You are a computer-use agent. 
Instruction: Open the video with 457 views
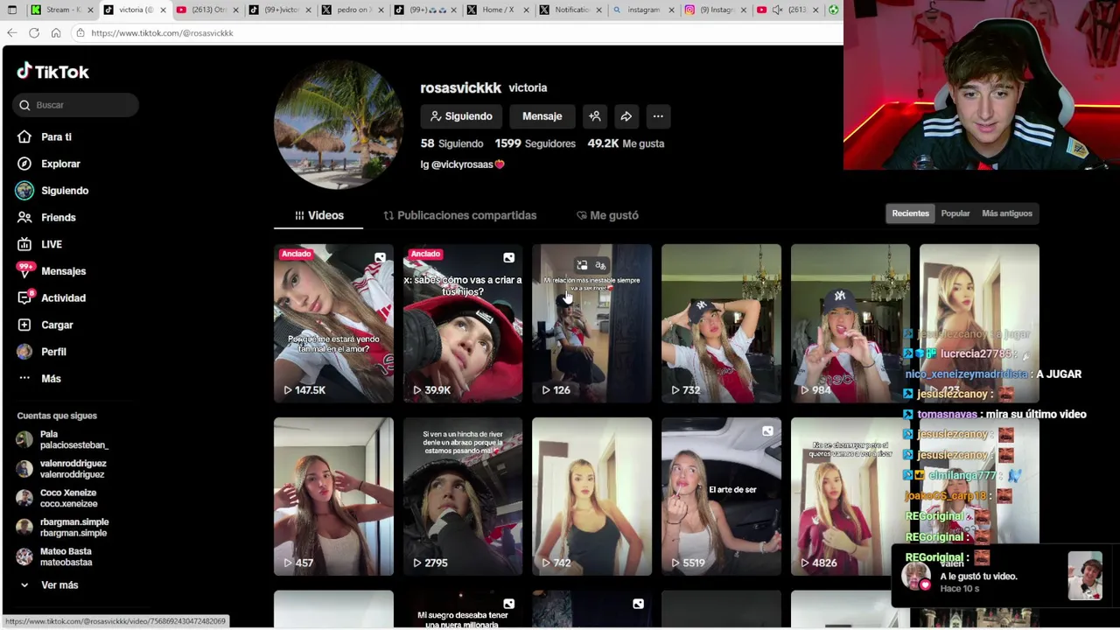pos(333,496)
